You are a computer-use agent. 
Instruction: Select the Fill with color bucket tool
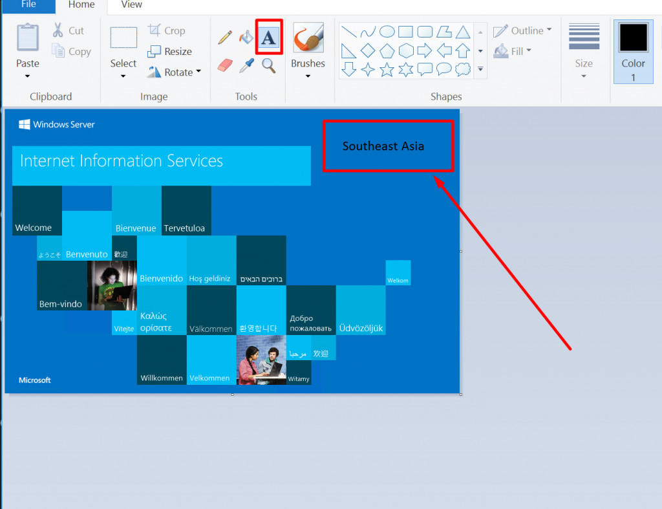246,37
